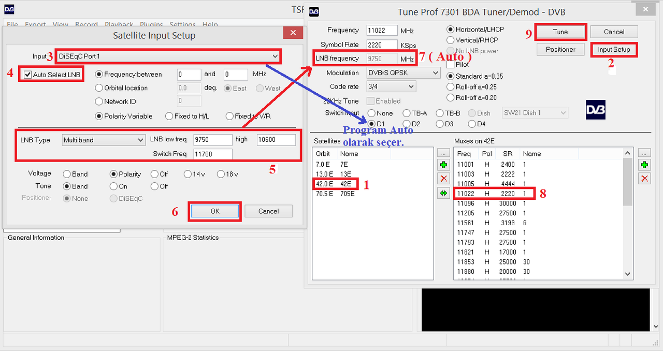Click DVB icon in TSReader title bar
The width and height of the screenshot is (663, 351).
(9, 9)
